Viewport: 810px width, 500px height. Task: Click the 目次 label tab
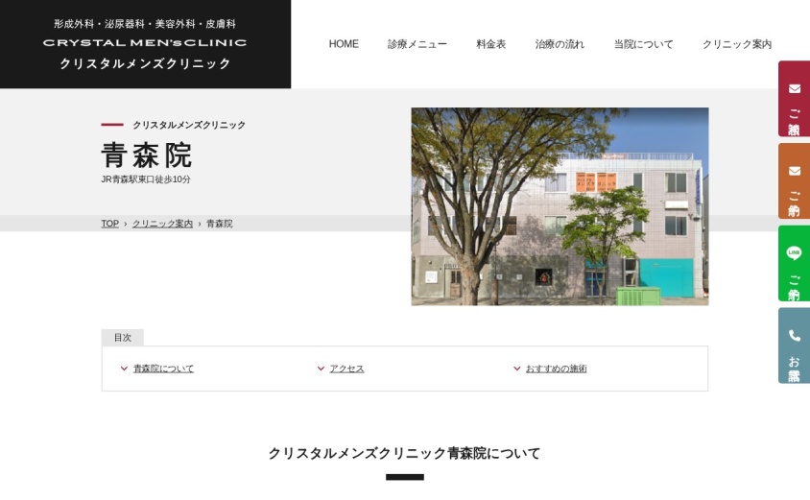(123, 337)
